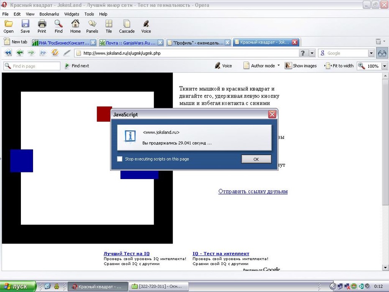Open the View menu
Screen dimensions: 389x292
(x=30, y=14)
